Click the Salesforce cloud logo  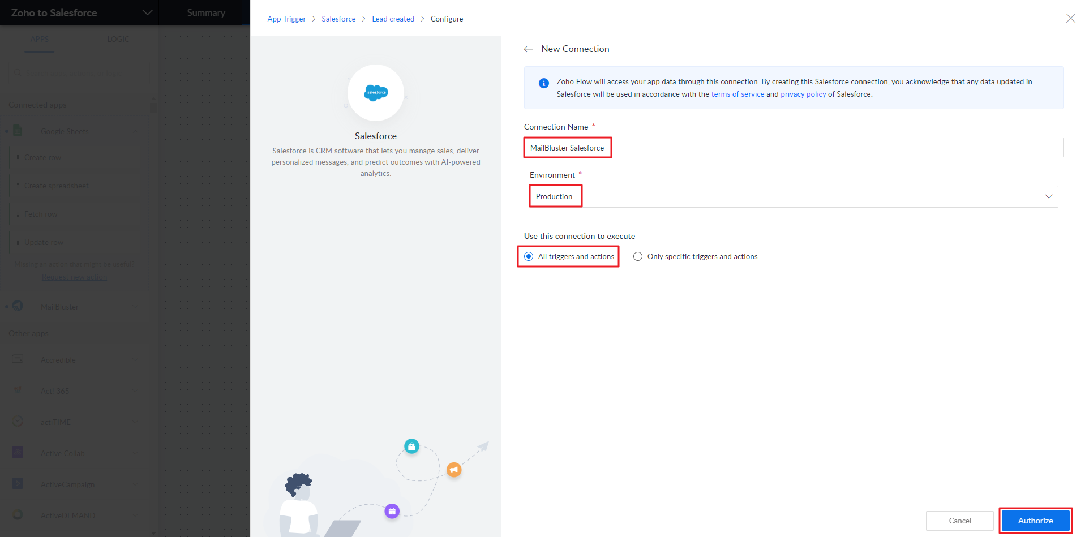pyautogui.click(x=376, y=92)
